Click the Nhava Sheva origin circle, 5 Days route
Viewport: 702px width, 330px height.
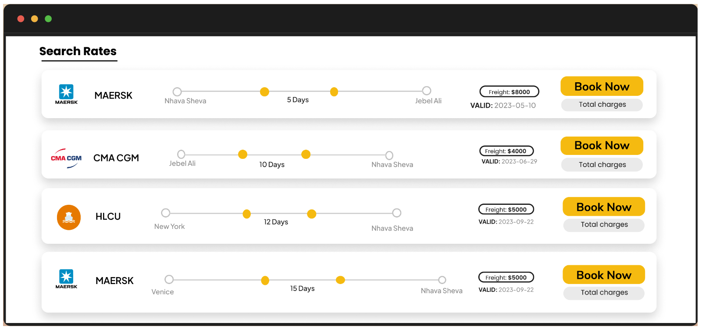coord(177,91)
